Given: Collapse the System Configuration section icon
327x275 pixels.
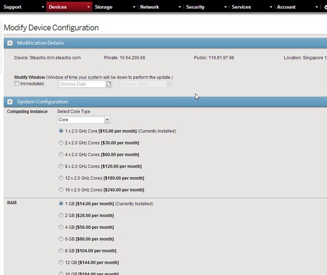Looking at the screenshot, I should click(x=10, y=102).
